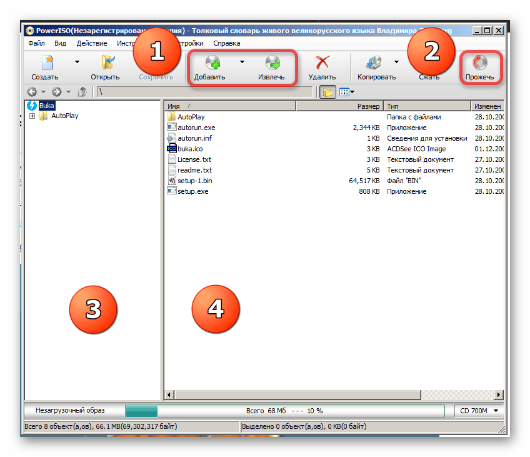Open the Справка menu
The height and width of the screenshot is (457, 530).
[226, 43]
